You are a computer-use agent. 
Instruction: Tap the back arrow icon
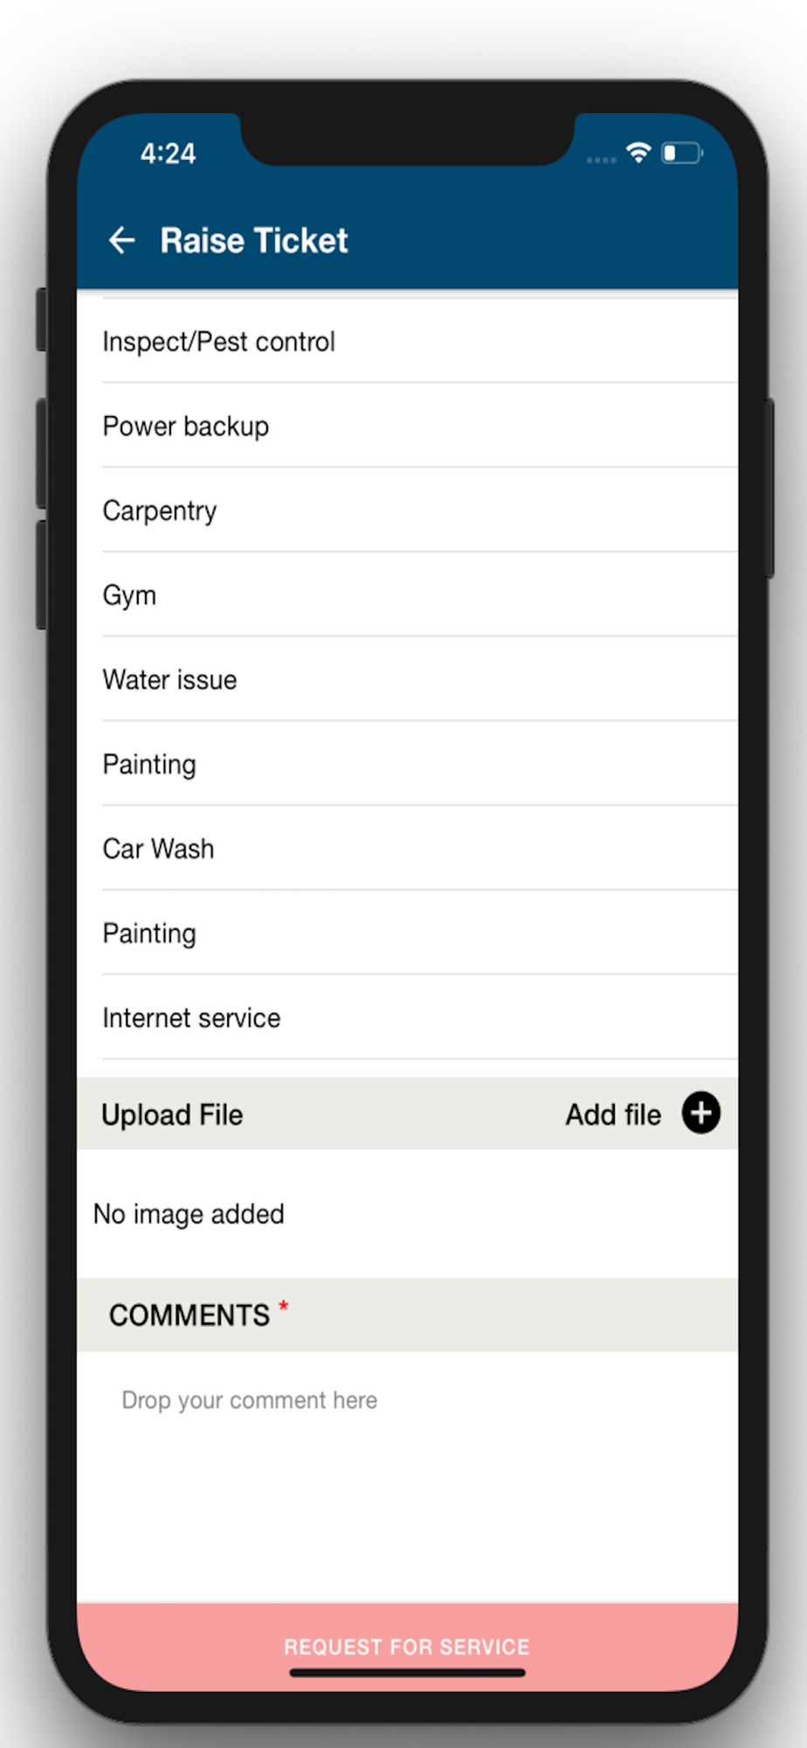tap(121, 240)
